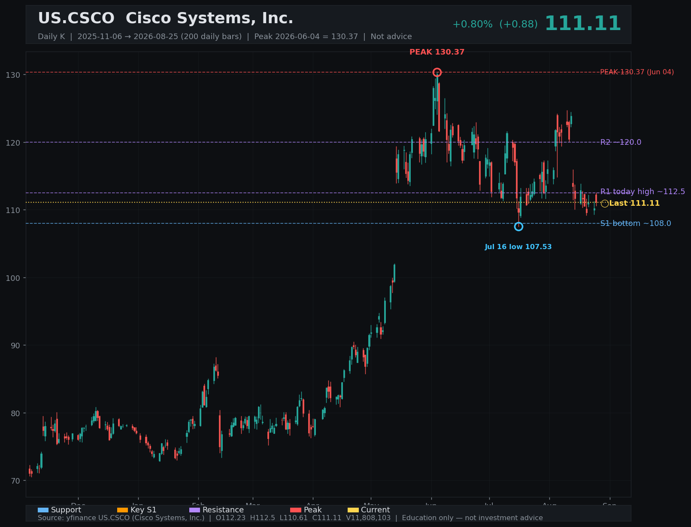The height and width of the screenshot is (527, 691).
Task: Click the yellow Last price circle marker
Action: [605, 204]
